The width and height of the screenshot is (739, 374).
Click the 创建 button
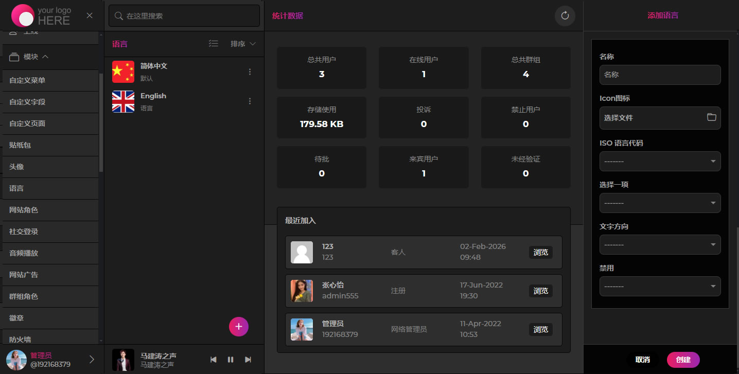pos(683,360)
